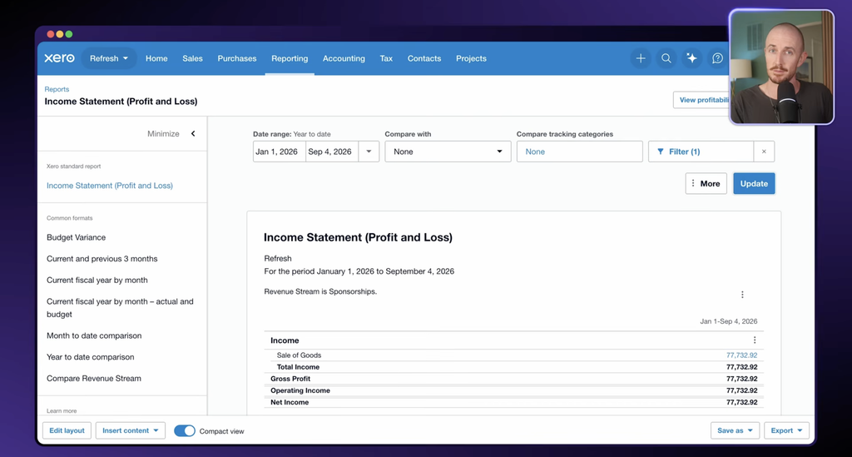The height and width of the screenshot is (457, 852).
Task: Open Refresh organization dropdown
Action: (x=109, y=58)
